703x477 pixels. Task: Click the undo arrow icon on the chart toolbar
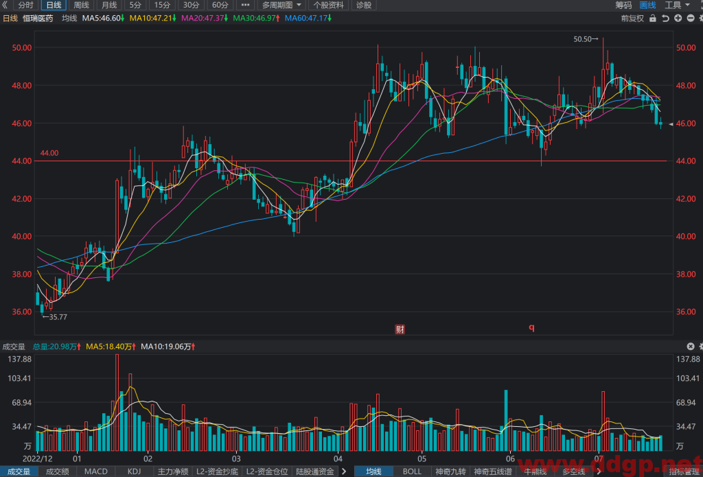tap(665, 19)
